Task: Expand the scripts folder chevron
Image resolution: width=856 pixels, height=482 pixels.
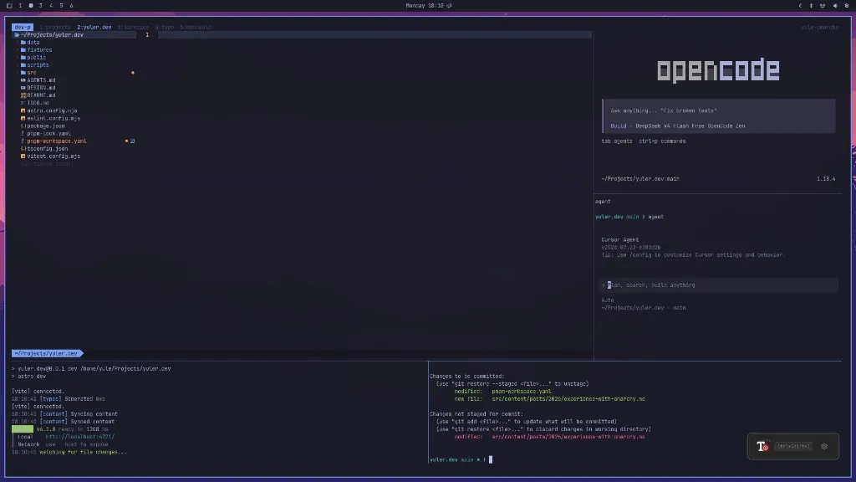Action: (18, 65)
